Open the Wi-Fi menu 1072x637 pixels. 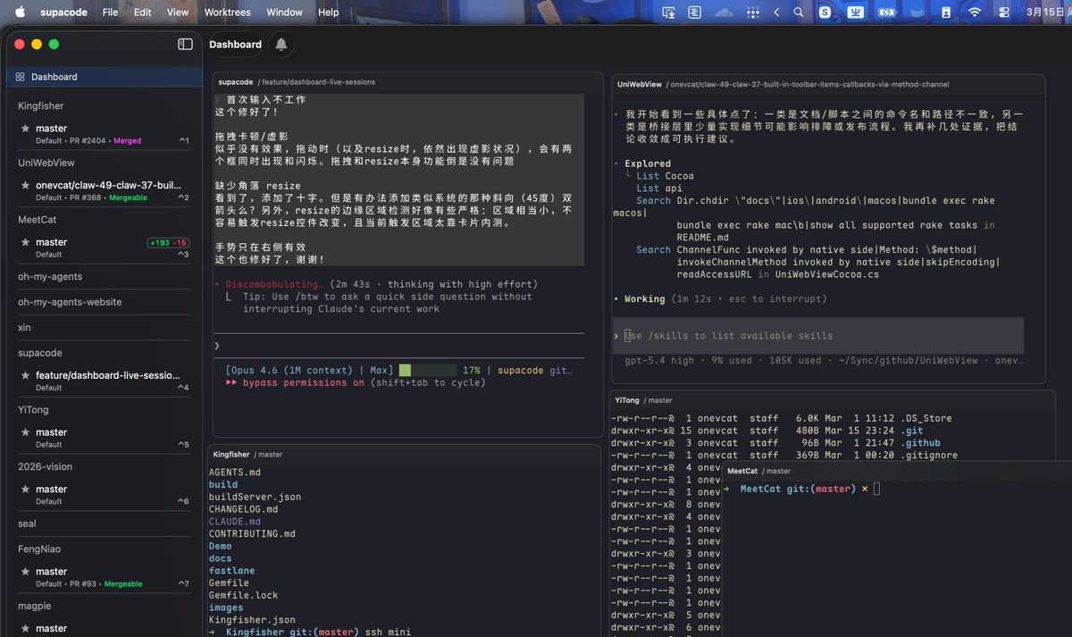tap(975, 12)
